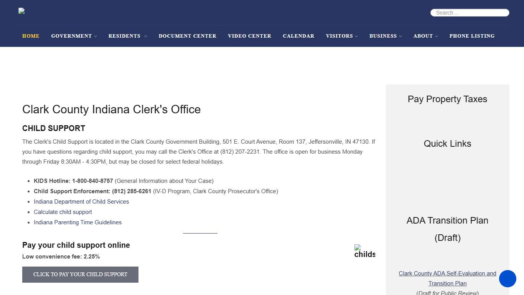Open Indiana Department of Child Services link
Screen dimensions: 524x295
81,202
